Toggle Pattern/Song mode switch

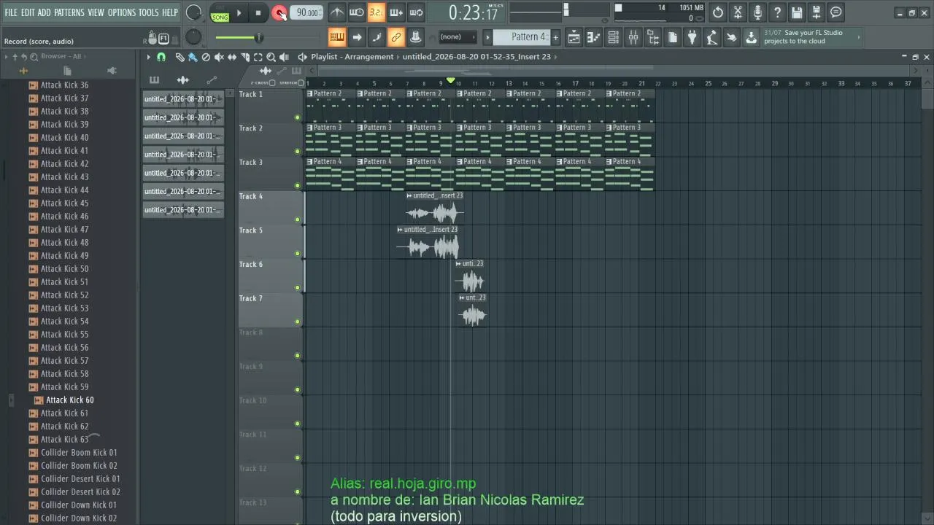[x=220, y=12]
